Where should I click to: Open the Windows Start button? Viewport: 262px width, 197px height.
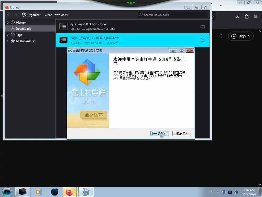7,192
